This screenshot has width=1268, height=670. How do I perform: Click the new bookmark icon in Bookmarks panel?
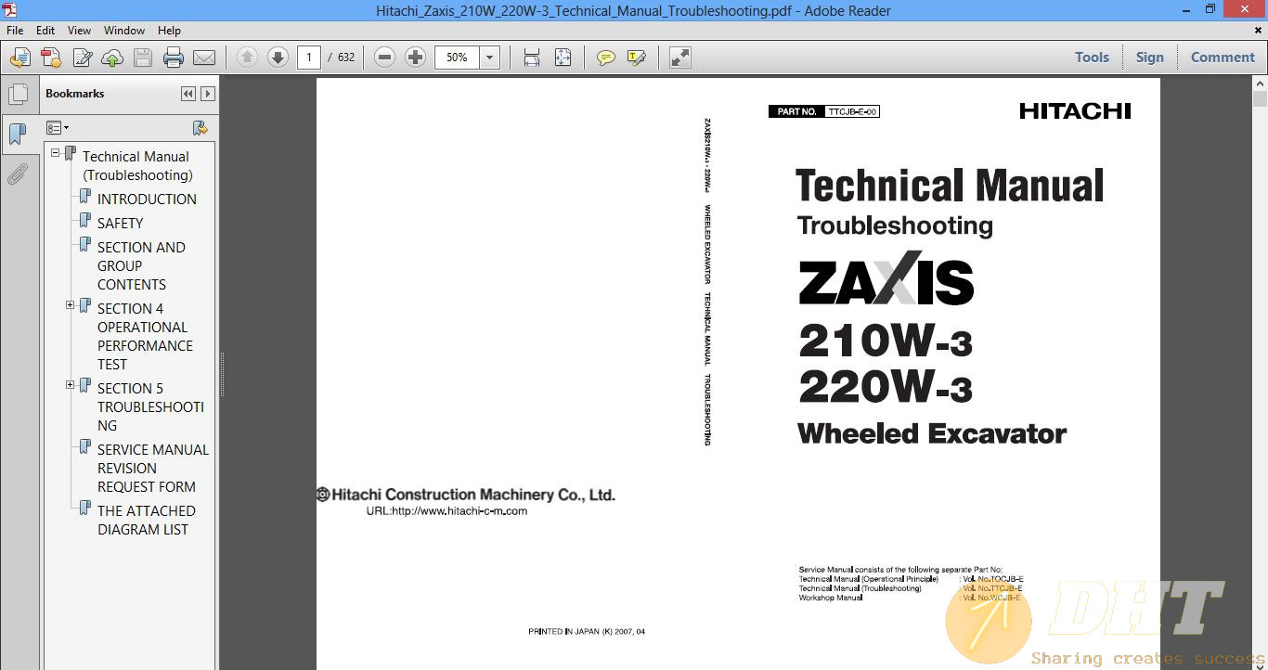click(200, 128)
